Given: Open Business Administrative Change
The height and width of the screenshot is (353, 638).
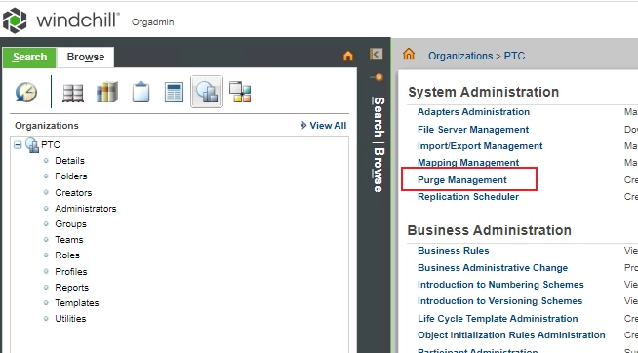Looking at the screenshot, I should pos(493,267).
